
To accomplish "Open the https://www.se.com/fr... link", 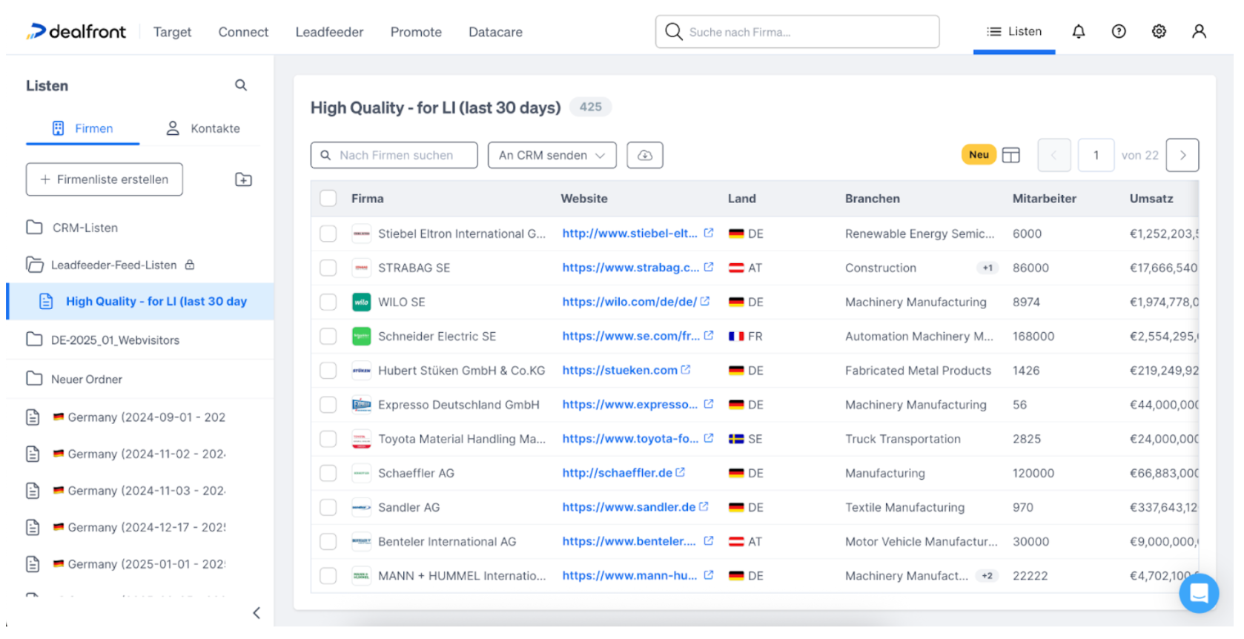I will [x=631, y=336].
